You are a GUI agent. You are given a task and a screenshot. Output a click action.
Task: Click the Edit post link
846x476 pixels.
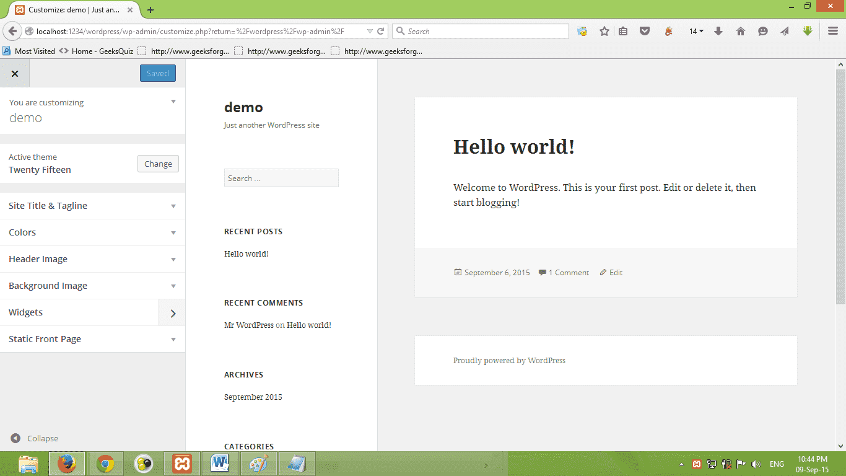pos(616,273)
